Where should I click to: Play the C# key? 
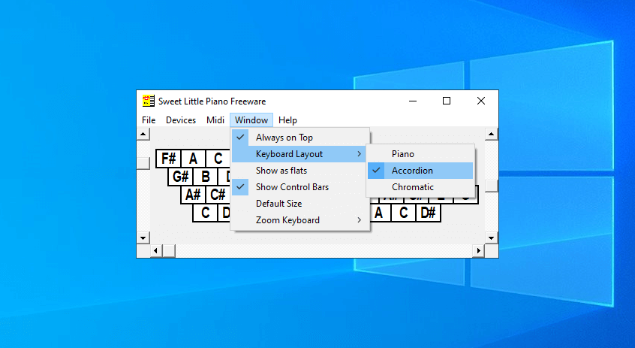pyautogui.click(x=218, y=195)
